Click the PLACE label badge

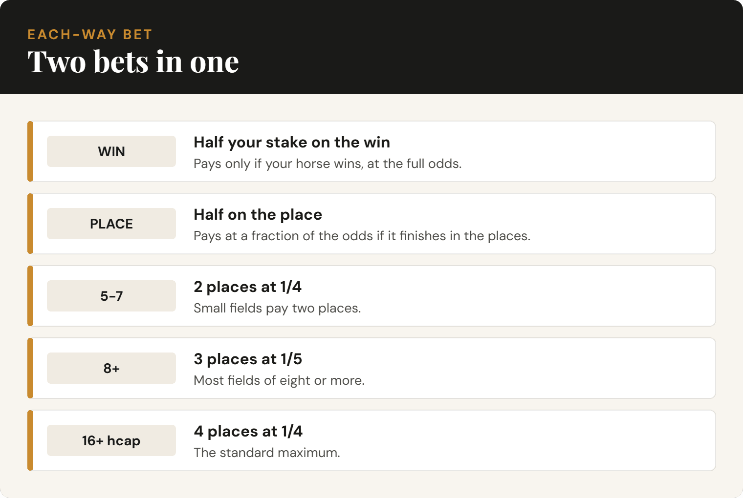tap(111, 224)
